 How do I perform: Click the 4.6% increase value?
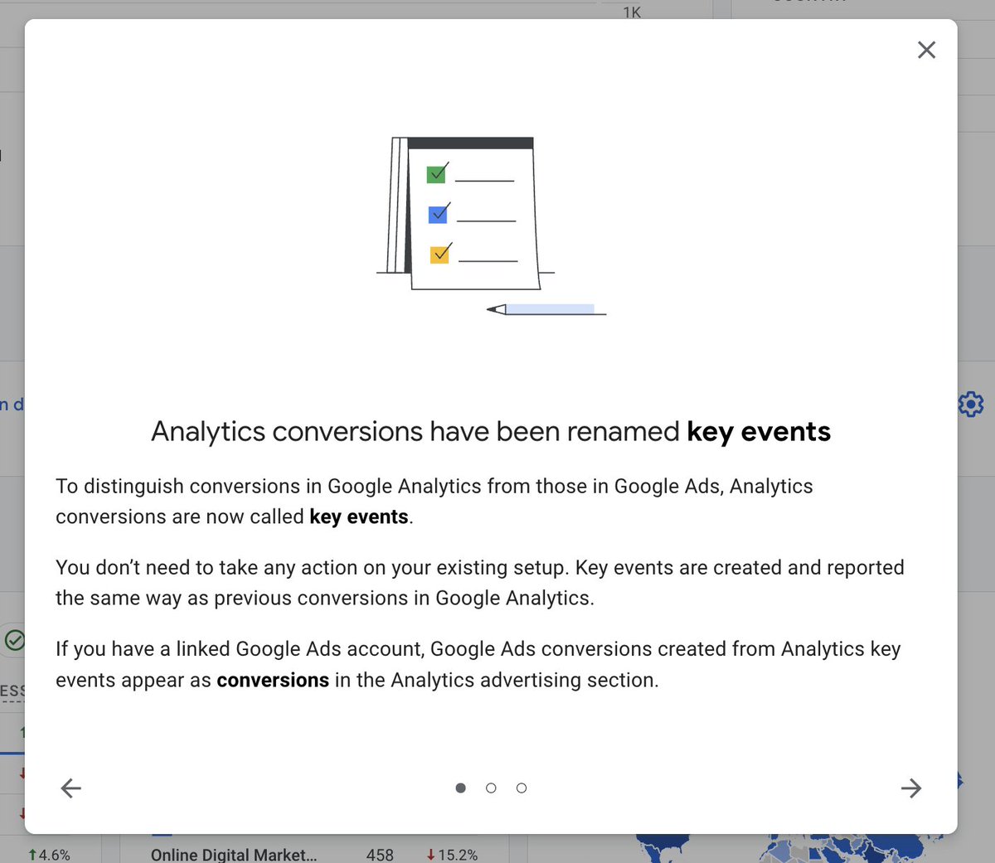click(49, 854)
